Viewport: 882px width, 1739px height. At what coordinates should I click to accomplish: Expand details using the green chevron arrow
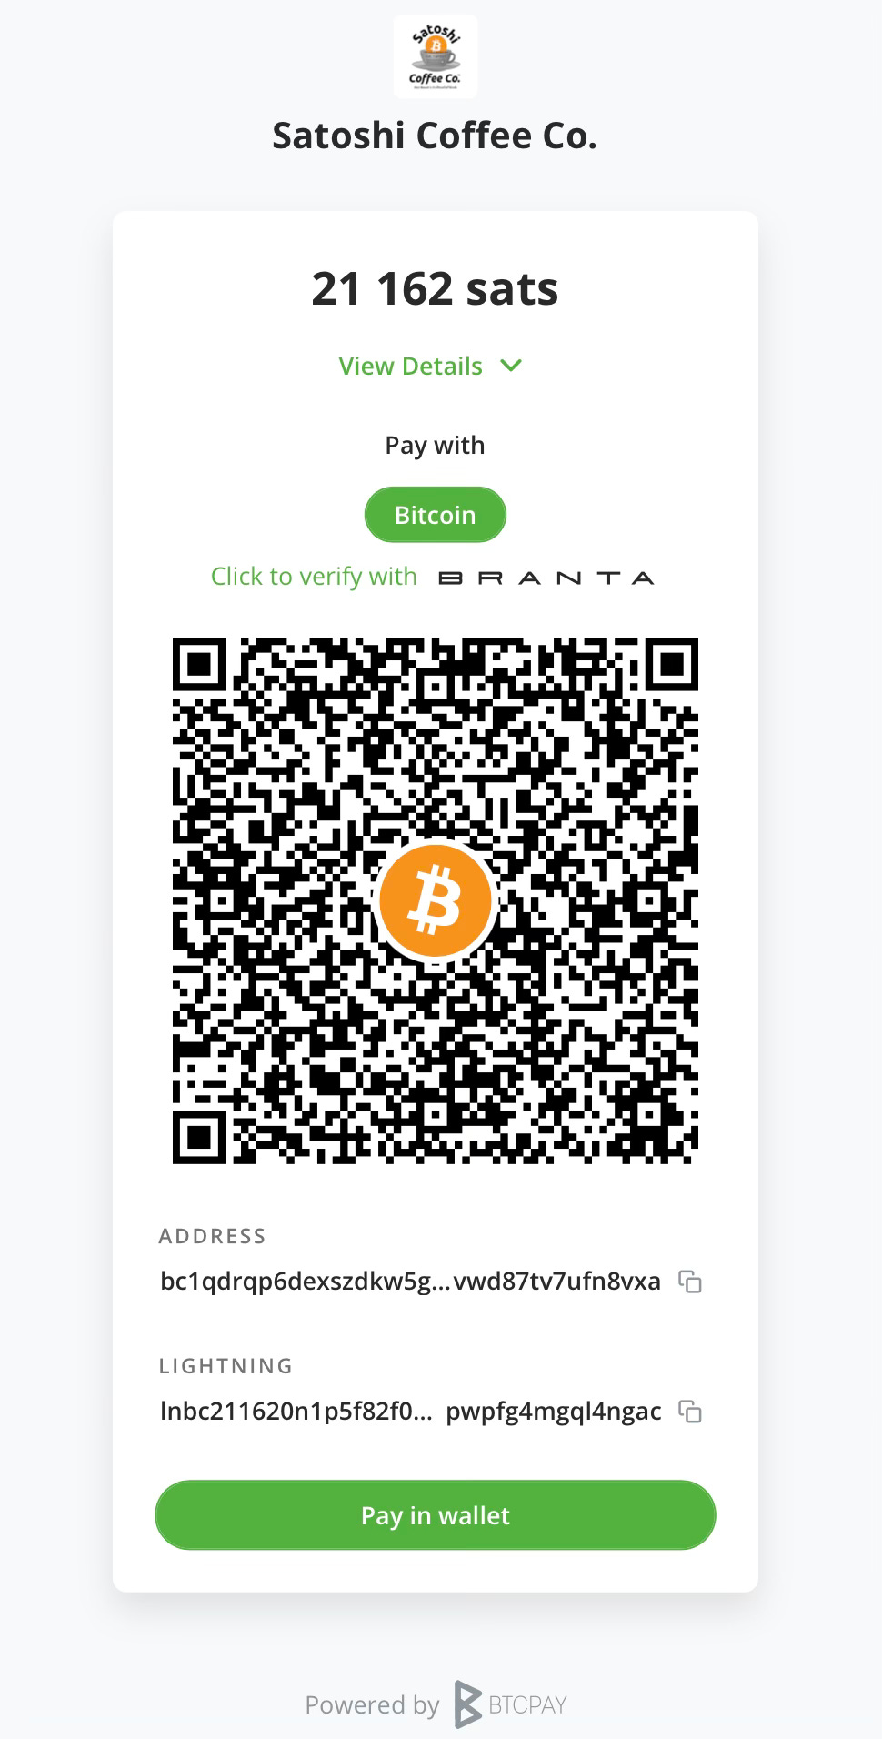[511, 366]
